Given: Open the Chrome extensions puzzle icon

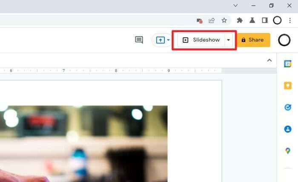Looking at the screenshot, I should click(x=240, y=20).
